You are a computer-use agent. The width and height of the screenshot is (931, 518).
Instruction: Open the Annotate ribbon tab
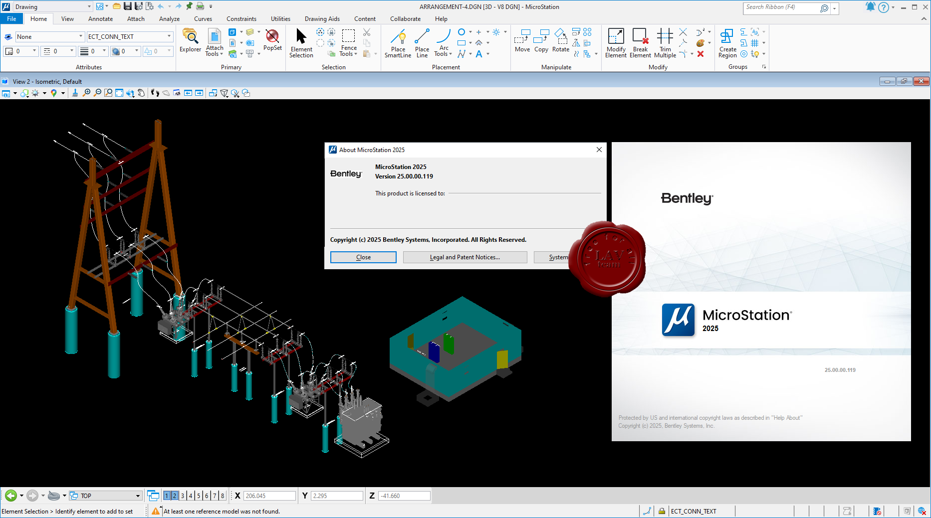click(x=100, y=19)
